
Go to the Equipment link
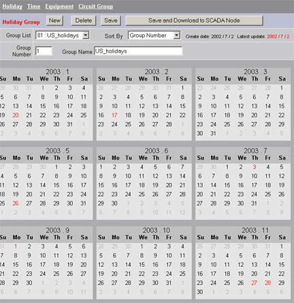click(59, 6)
